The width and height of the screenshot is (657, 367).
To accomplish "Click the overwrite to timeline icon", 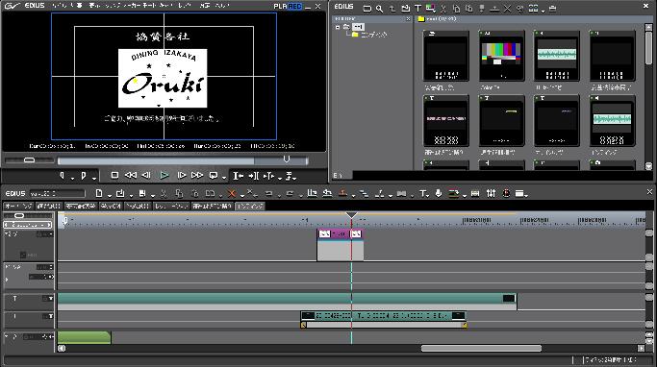I will click(290, 176).
